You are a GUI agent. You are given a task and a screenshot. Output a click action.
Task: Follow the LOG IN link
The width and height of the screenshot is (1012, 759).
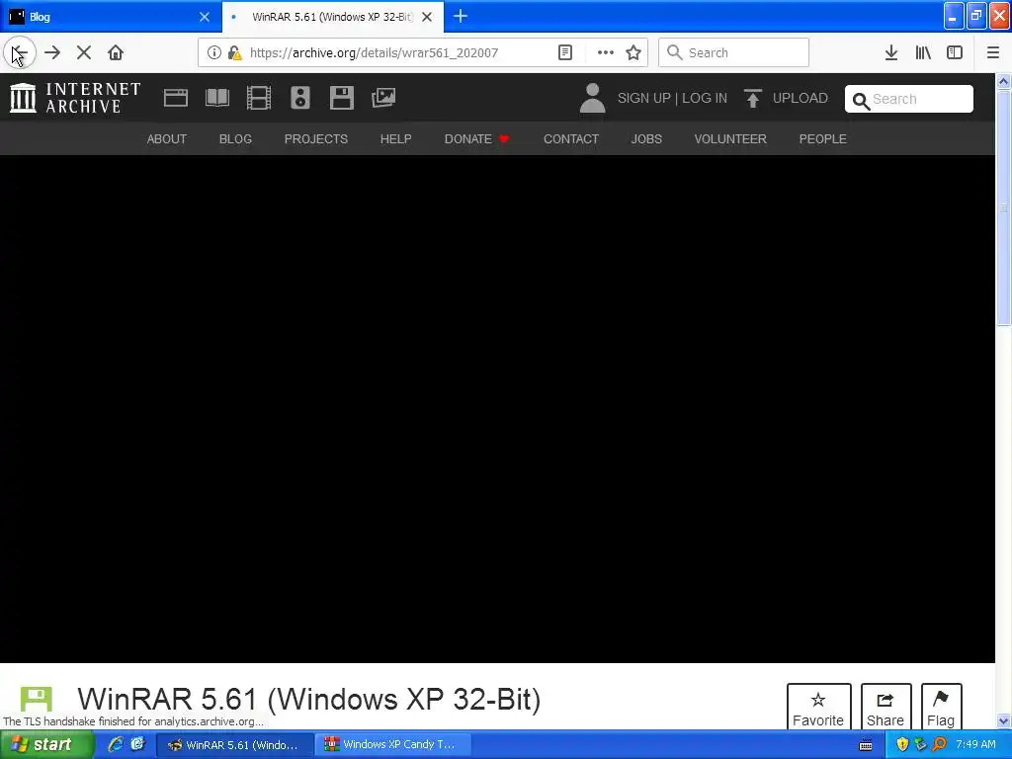(705, 98)
